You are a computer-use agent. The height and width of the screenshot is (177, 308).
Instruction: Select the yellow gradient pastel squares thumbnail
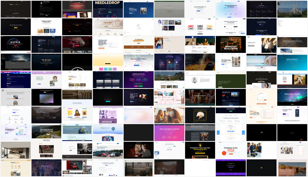point(108,62)
